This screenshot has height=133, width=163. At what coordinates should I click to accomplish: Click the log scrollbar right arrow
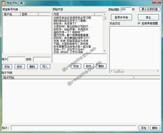(158, 71)
